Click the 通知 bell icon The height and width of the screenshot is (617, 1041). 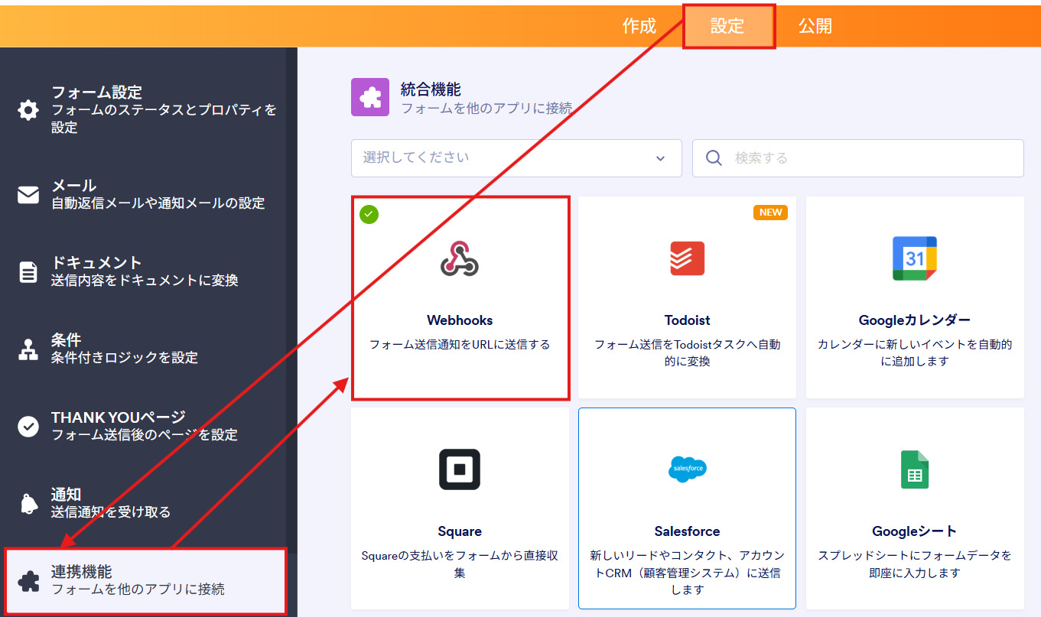point(28,503)
